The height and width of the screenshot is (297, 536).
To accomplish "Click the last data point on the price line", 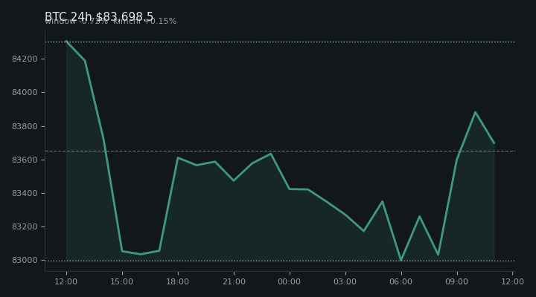I will point(494,143).
